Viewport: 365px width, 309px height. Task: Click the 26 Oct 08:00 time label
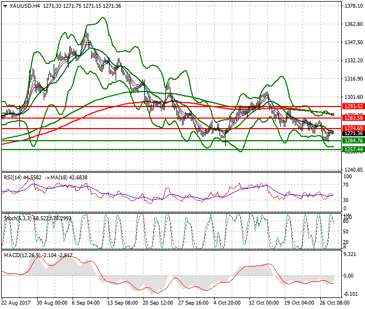pyautogui.click(x=335, y=303)
